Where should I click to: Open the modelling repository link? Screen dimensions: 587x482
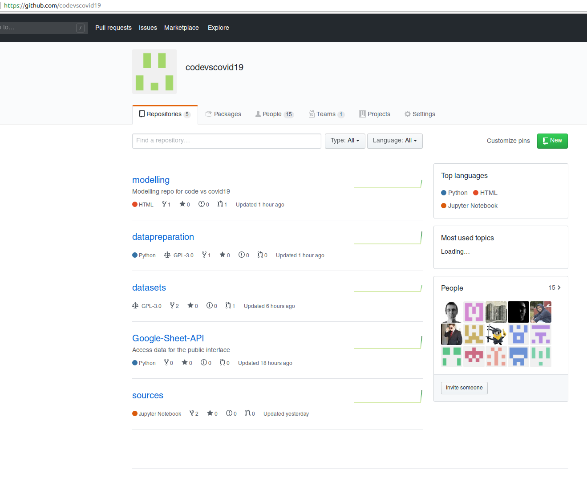click(x=151, y=180)
